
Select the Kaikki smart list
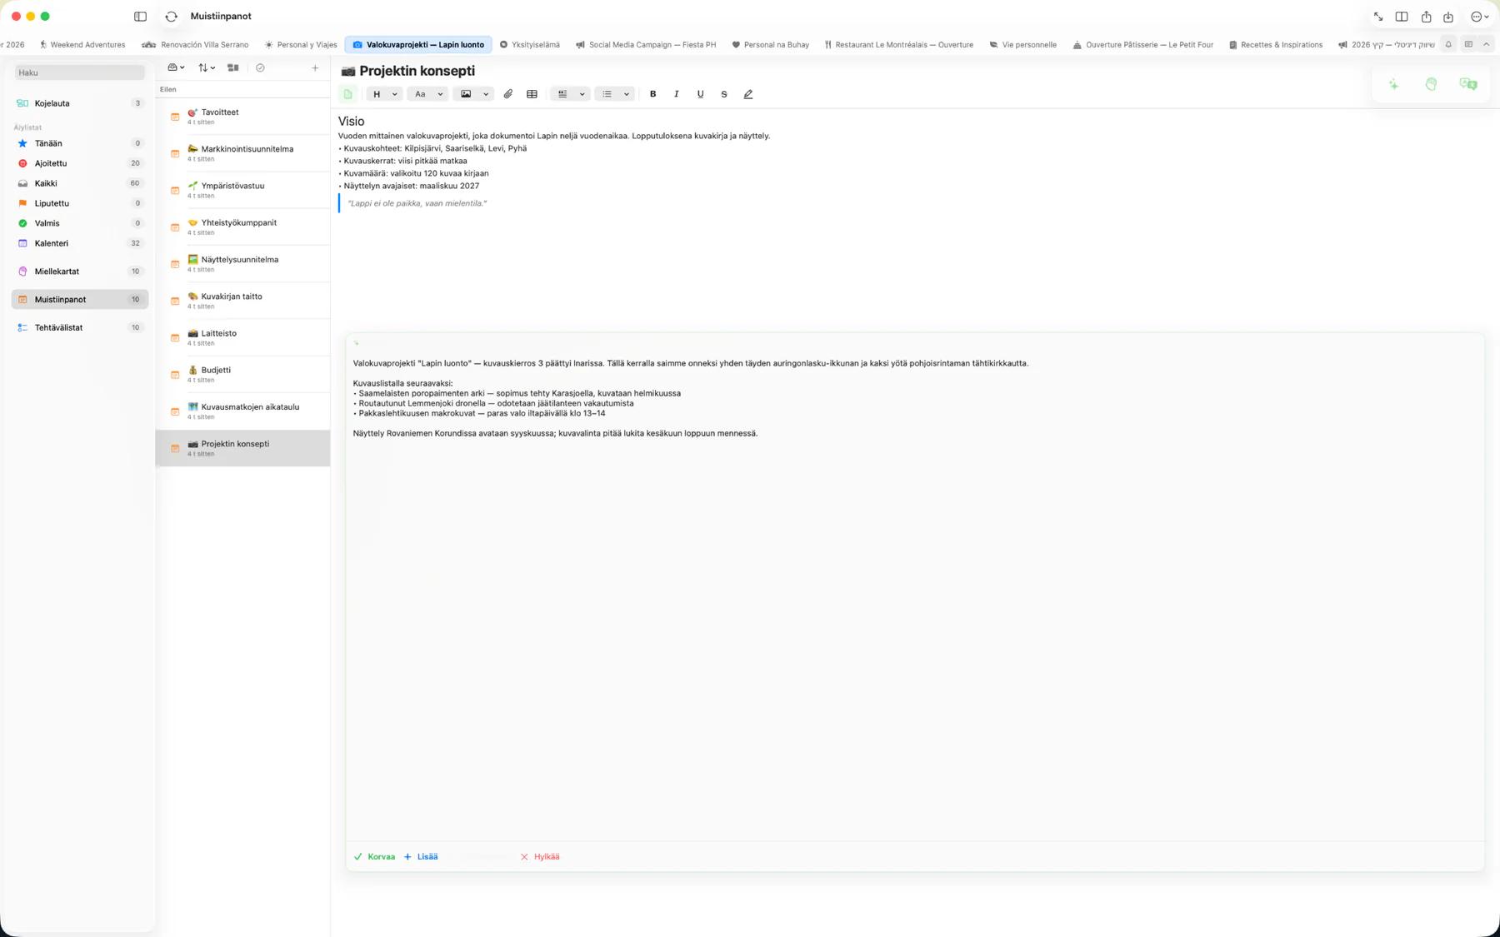[x=80, y=183]
